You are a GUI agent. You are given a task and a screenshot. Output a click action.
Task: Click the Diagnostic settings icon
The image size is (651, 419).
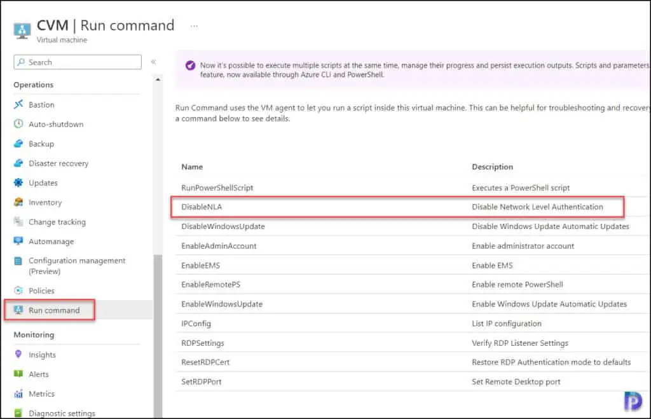click(18, 413)
